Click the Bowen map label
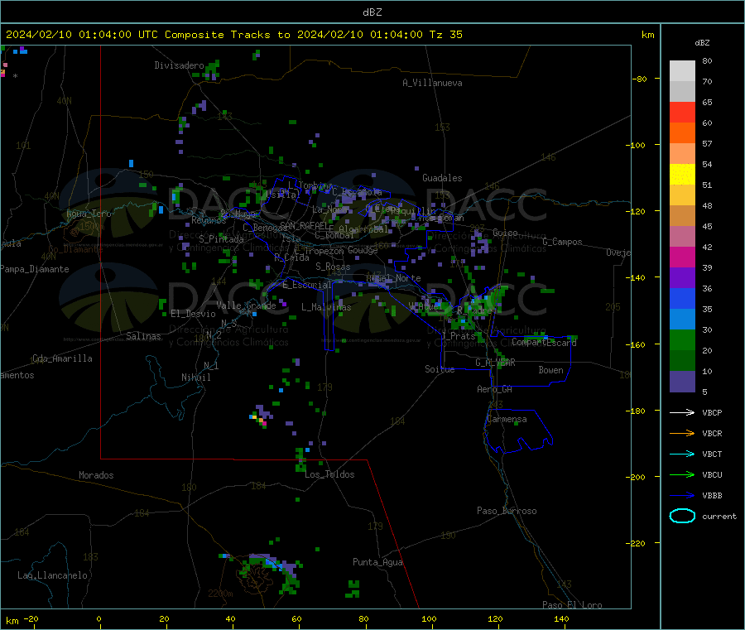Screen dimensions: 745x630 tap(551, 370)
